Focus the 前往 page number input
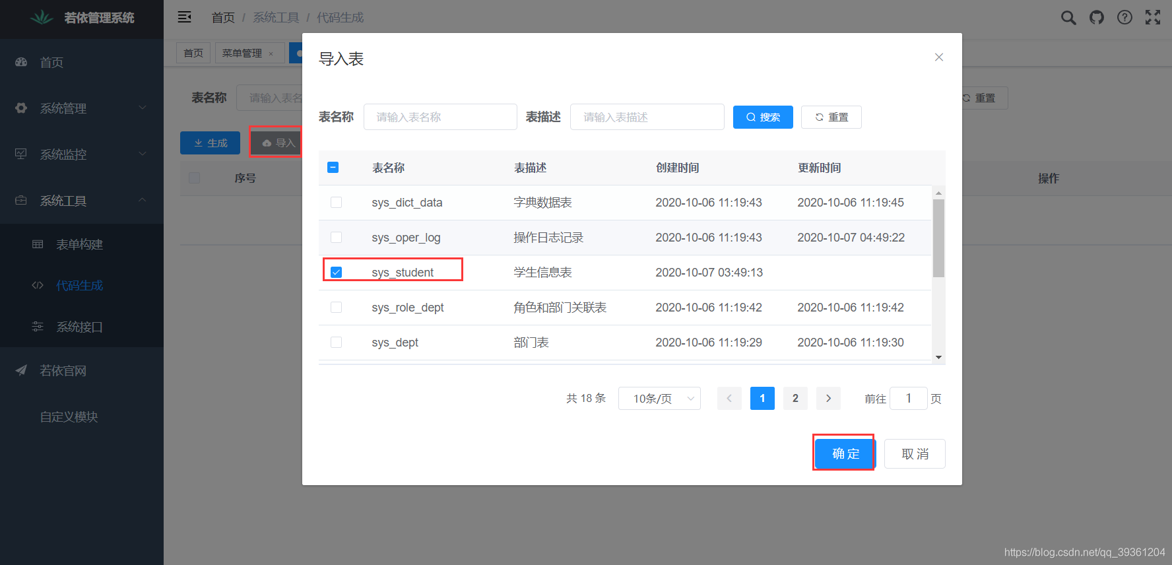This screenshot has width=1172, height=565. [x=908, y=398]
